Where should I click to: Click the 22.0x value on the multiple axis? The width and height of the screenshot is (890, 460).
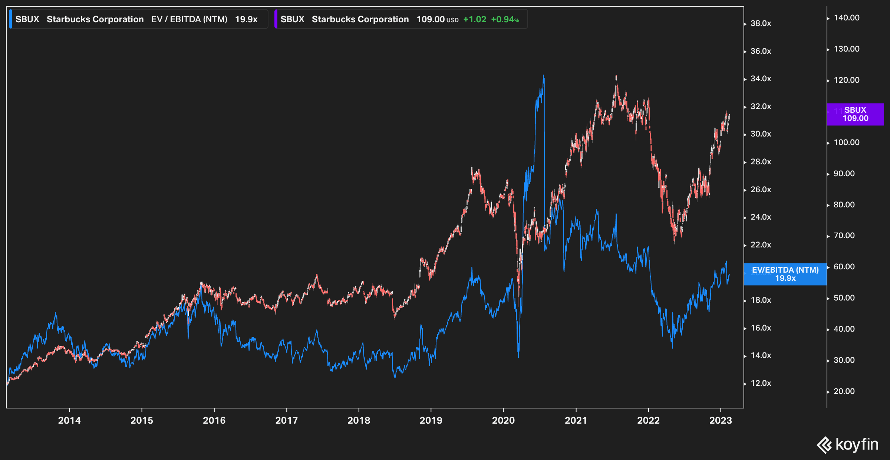pyautogui.click(x=761, y=245)
